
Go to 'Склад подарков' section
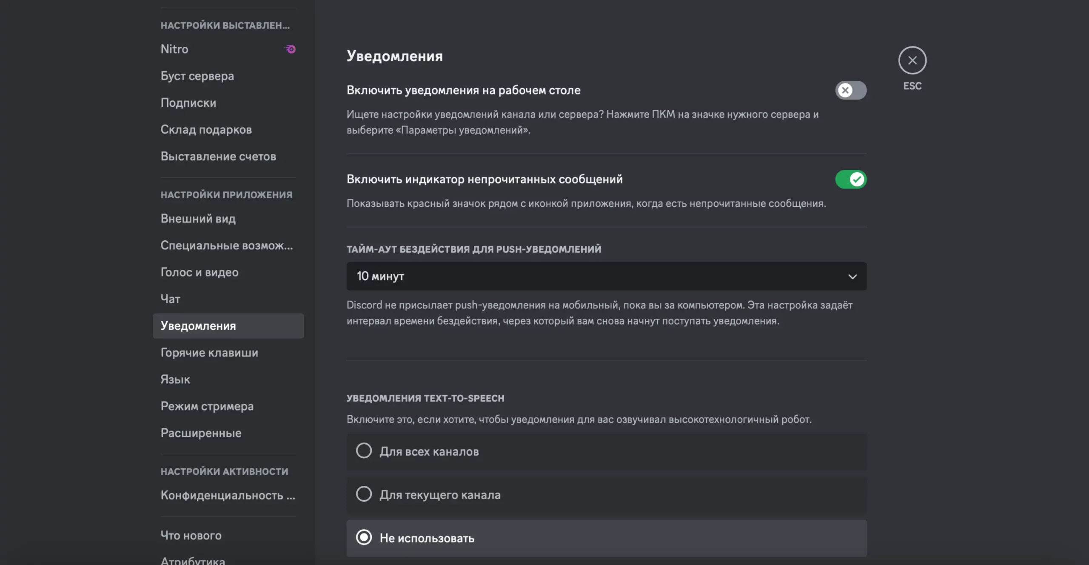[206, 130]
